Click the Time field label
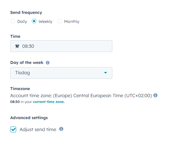 tap(15, 36)
